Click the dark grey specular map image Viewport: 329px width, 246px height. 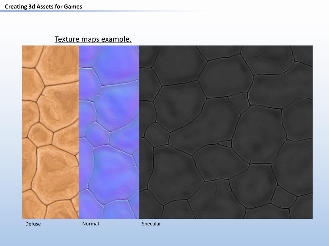(x=226, y=132)
